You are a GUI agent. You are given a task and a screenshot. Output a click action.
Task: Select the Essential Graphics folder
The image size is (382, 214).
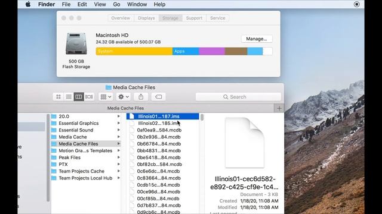86,123
